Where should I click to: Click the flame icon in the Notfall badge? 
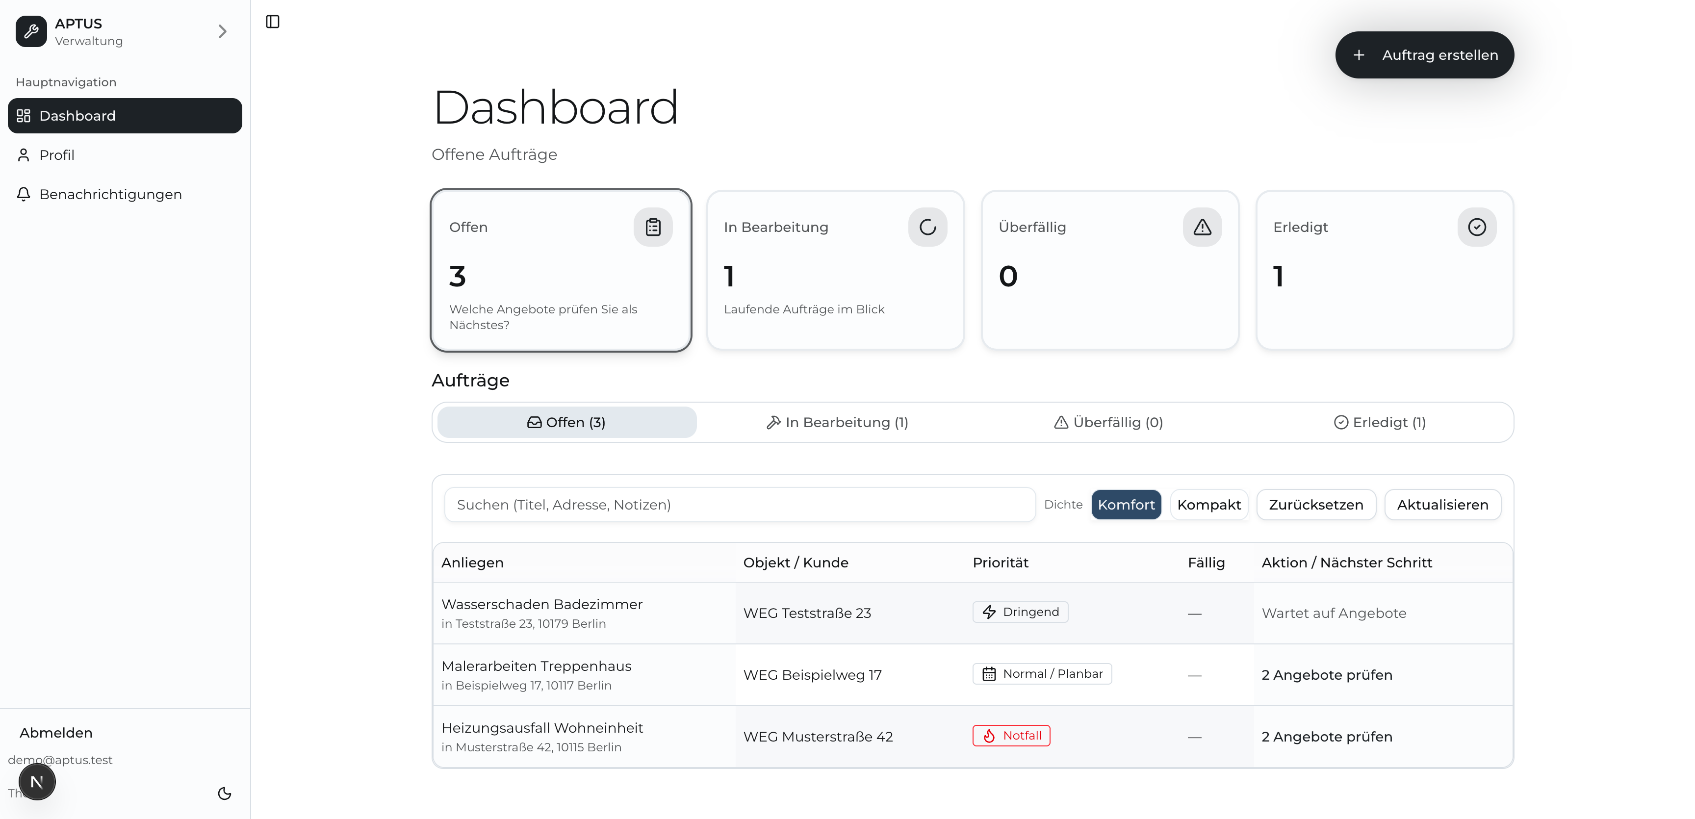point(990,736)
